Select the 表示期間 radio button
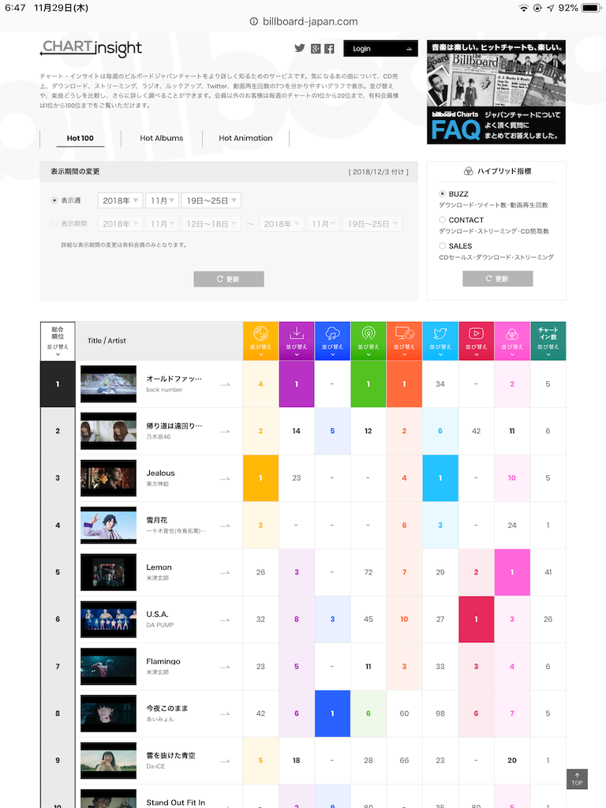The height and width of the screenshot is (808, 606). click(x=54, y=223)
